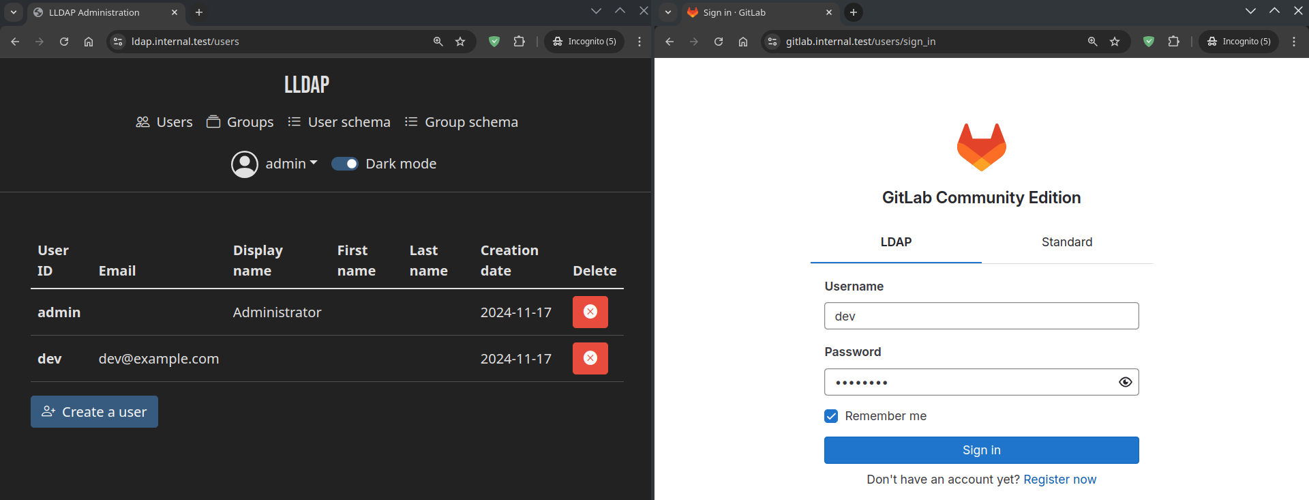Viewport: 1309px width, 500px height.
Task: Click the GitLab fox logo
Action: tap(982, 147)
